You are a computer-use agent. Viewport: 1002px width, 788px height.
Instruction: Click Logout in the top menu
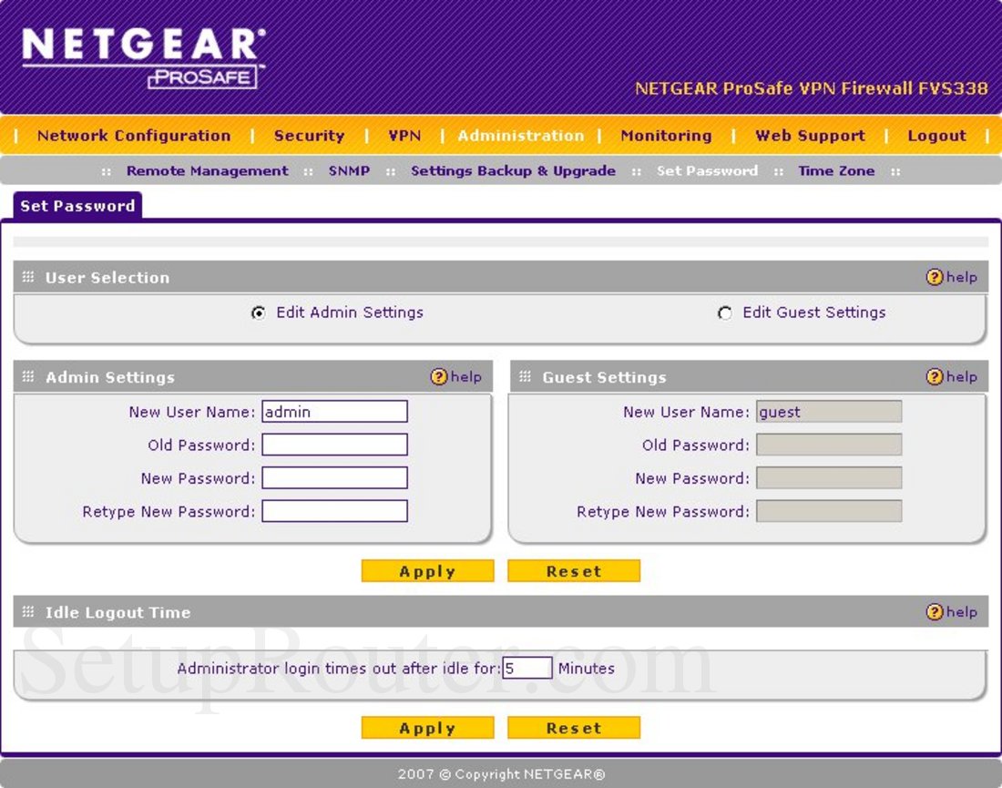pos(936,136)
